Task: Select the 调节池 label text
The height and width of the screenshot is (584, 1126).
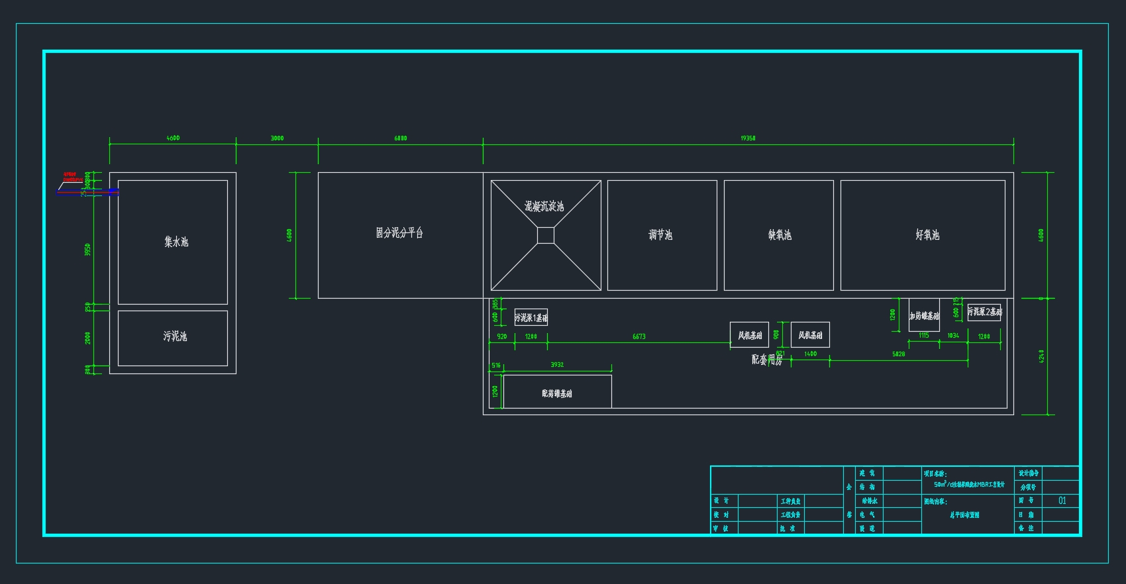Action: [660, 235]
